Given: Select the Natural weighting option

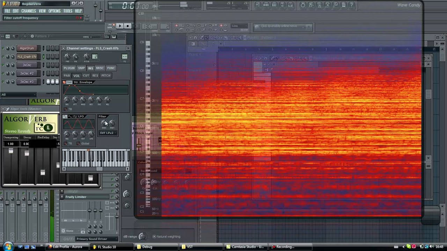Looking at the screenshot, I should 166,237.
